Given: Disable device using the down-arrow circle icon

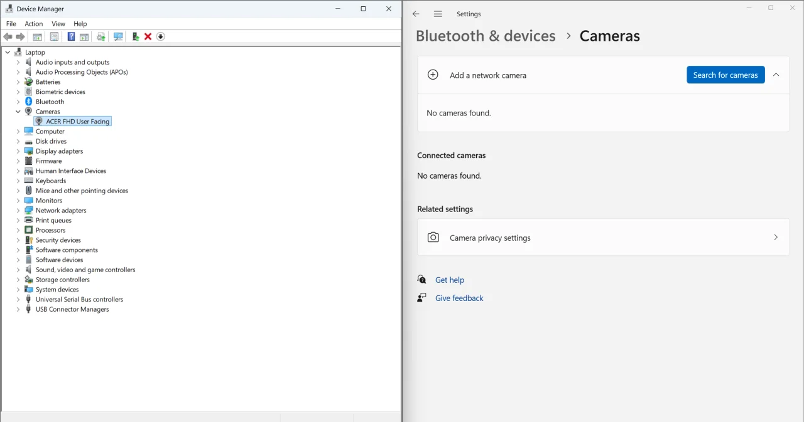Looking at the screenshot, I should coord(161,37).
